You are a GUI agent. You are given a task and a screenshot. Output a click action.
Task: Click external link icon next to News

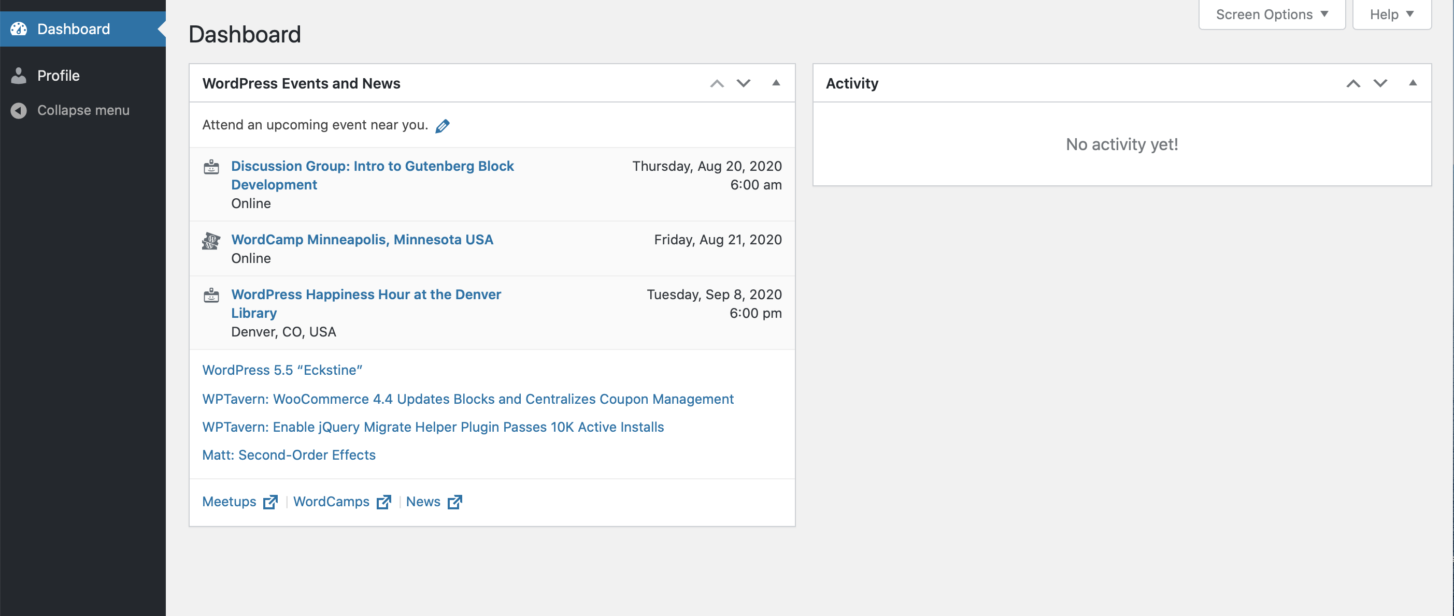[454, 502]
